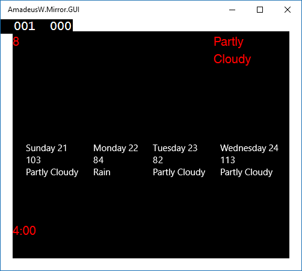Click Partly Cloudy under Sunday 21
Image resolution: width=302 pixels, height=271 pixels.
point(52,172)
